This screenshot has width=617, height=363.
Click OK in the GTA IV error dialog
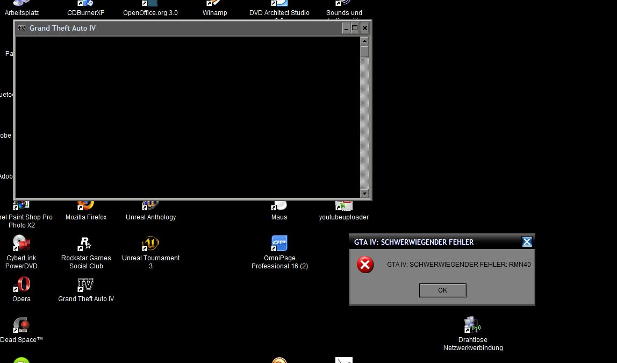443,290
